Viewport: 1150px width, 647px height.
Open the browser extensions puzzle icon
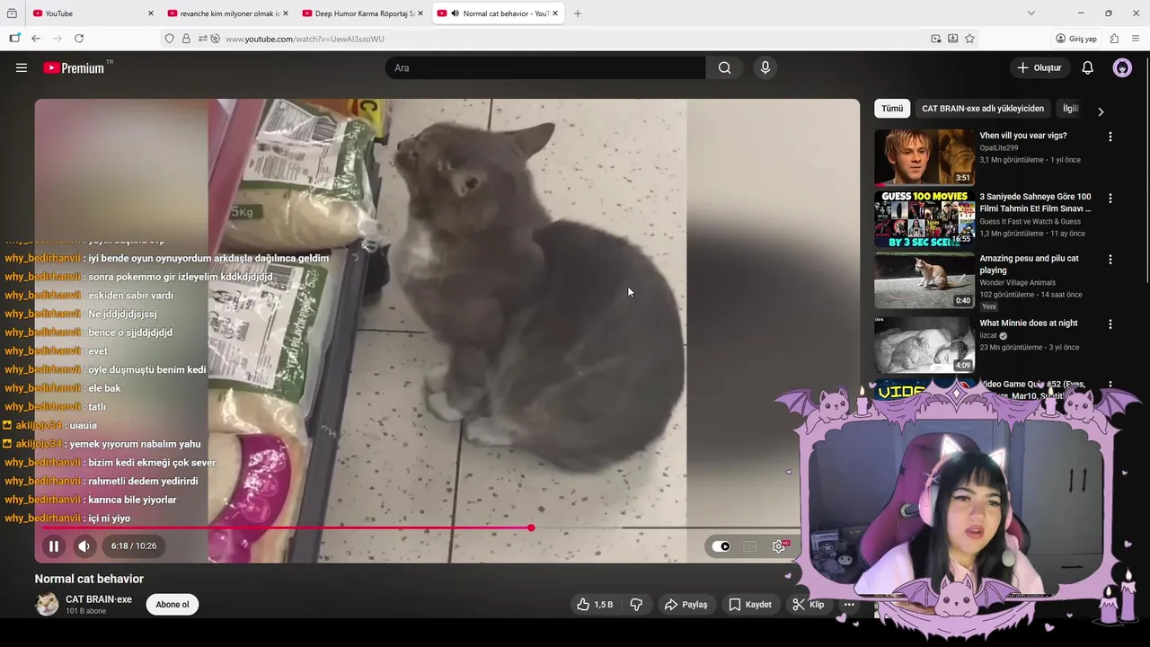[1114, 39]
